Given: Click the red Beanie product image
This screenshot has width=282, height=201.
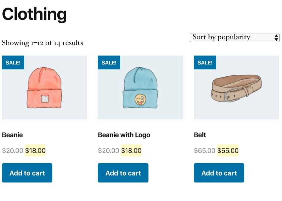Looking at the screenshot, I should pyautogui.click(x=45, y=87).
